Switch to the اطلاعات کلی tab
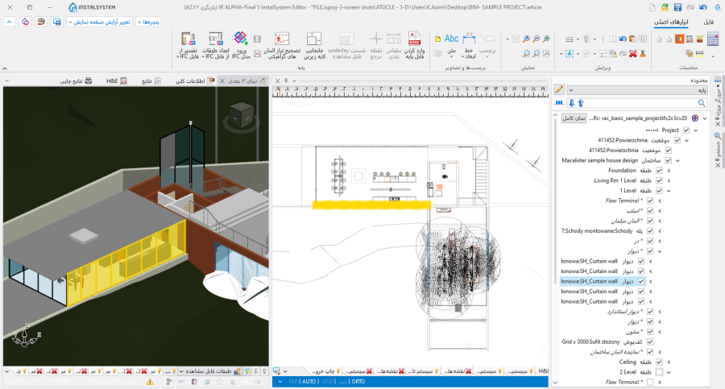 pyautogui.click(x=193, y=81)
